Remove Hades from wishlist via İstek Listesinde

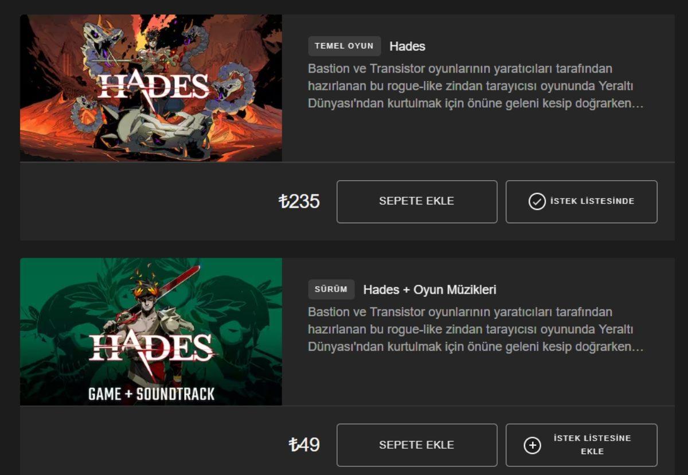pos(581,201)
